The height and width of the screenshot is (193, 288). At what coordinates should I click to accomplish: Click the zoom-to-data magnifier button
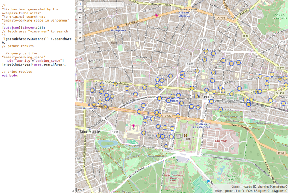(80, 17)
